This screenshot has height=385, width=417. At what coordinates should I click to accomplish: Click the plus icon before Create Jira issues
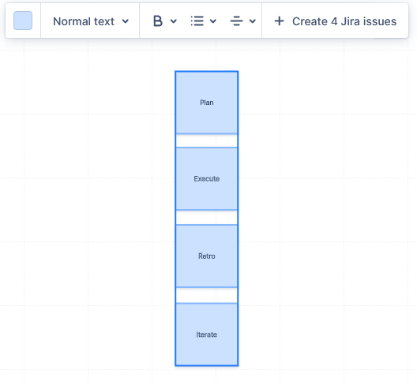point(280,21)
